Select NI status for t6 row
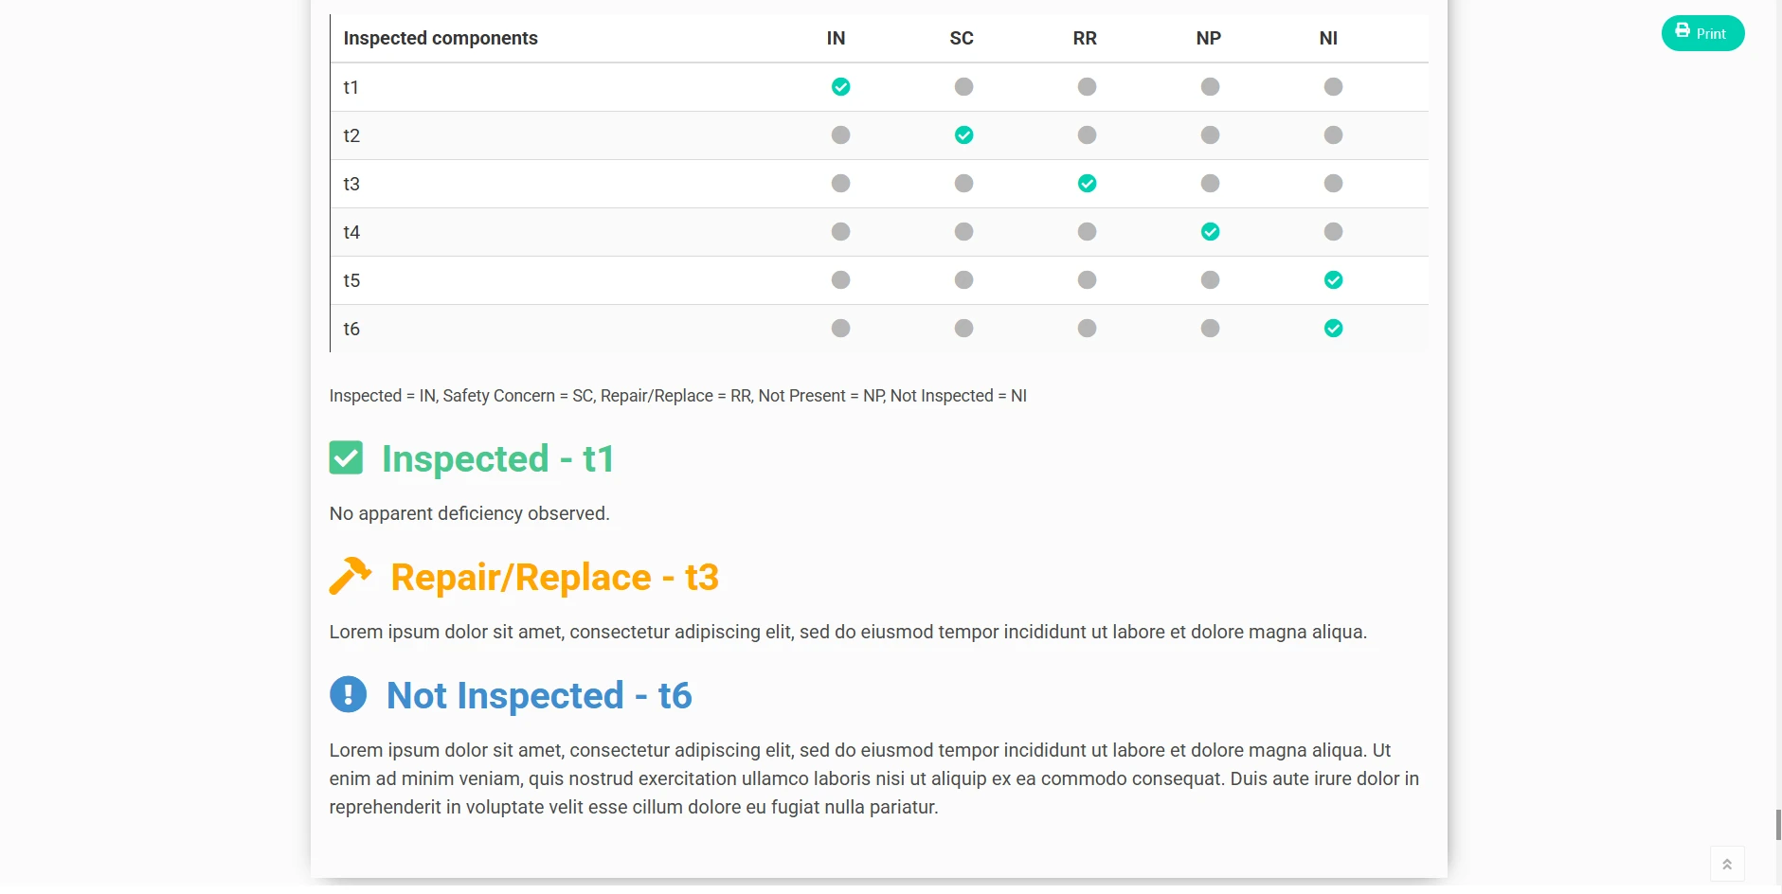This screenshot has width=1782, height=894. (x=1333, y=329)
